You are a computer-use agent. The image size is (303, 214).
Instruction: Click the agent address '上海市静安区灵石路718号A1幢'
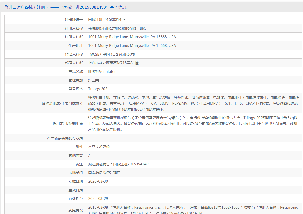pyautogui.click(x=113, y=63)
